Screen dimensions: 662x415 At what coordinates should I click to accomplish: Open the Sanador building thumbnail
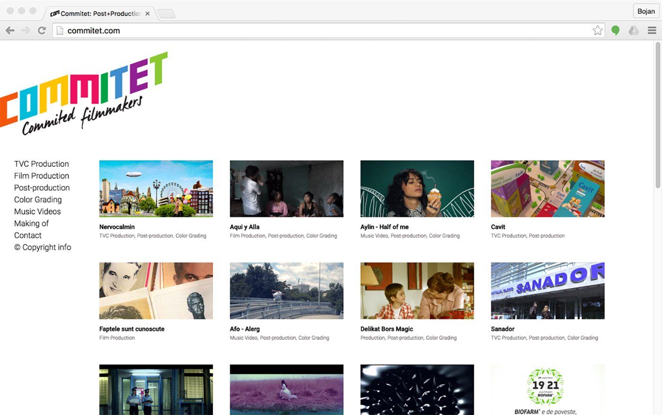coord(548,291)
